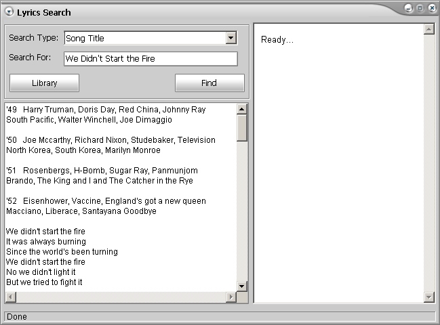The image size is (440, 325).
Task: Open the Library button
Action: (x=44, y=83)
